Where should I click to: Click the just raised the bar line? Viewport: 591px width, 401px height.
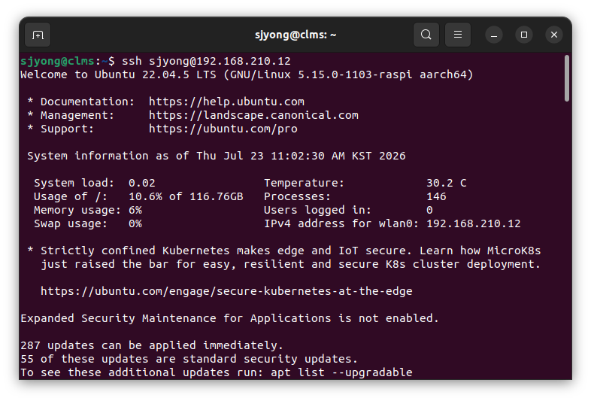coord(290,264)
